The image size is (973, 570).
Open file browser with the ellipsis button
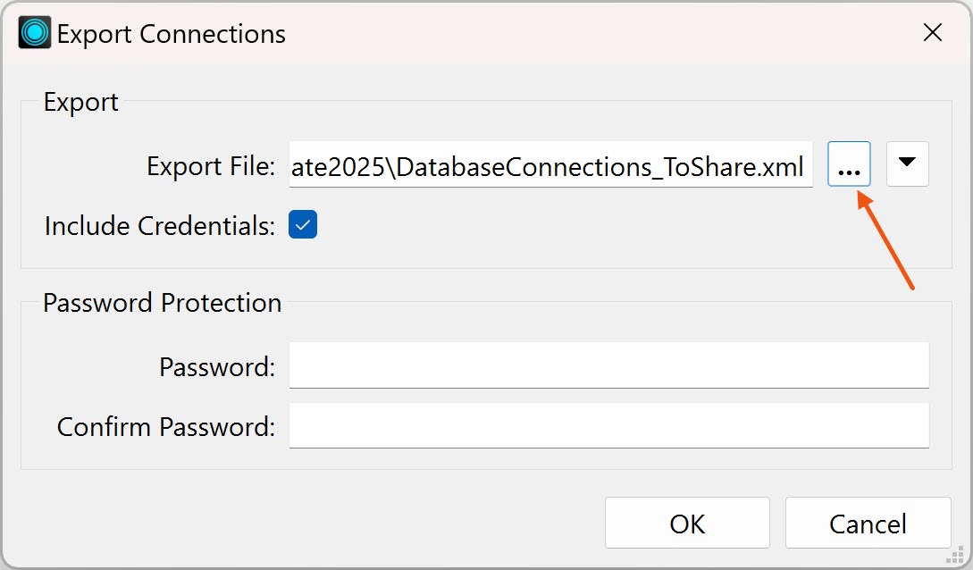pyautogui.click(x=849, y=164)
